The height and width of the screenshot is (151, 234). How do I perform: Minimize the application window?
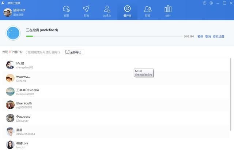point(218,3)
